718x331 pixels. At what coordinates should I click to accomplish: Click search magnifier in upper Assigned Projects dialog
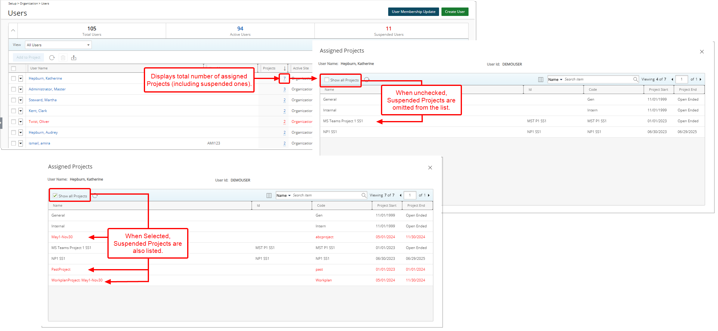pyautogui.click(x=635, y=80)
